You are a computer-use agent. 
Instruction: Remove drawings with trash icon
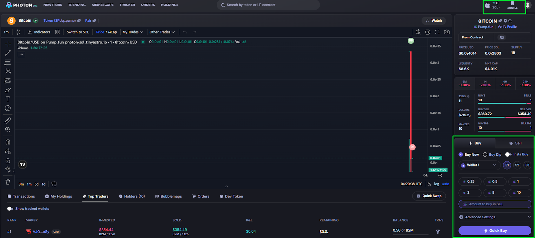(8, 182)
